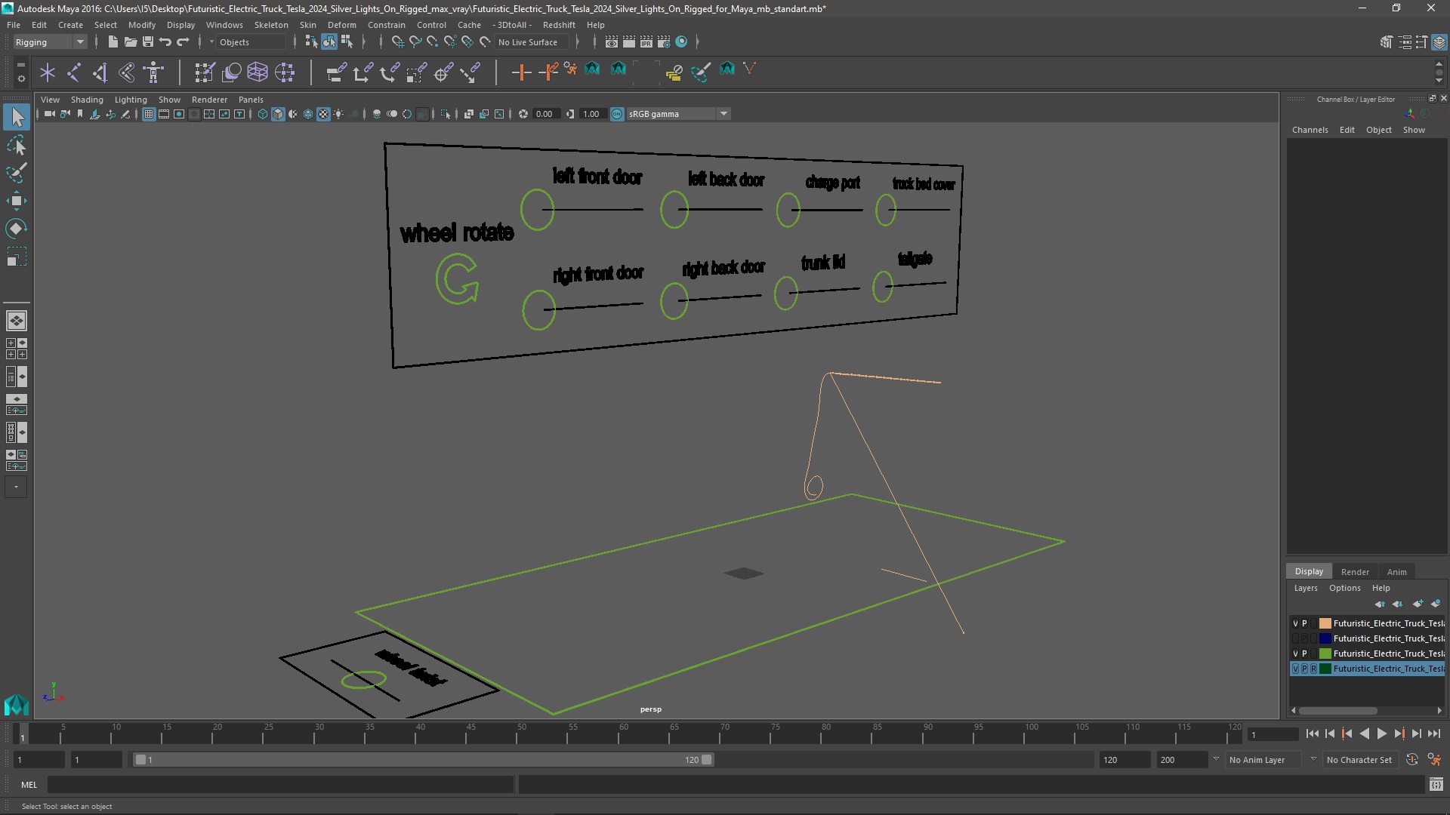Click the Redo arrow icon
Viewport: 1450px width, 815px height.
pos(183,42)
